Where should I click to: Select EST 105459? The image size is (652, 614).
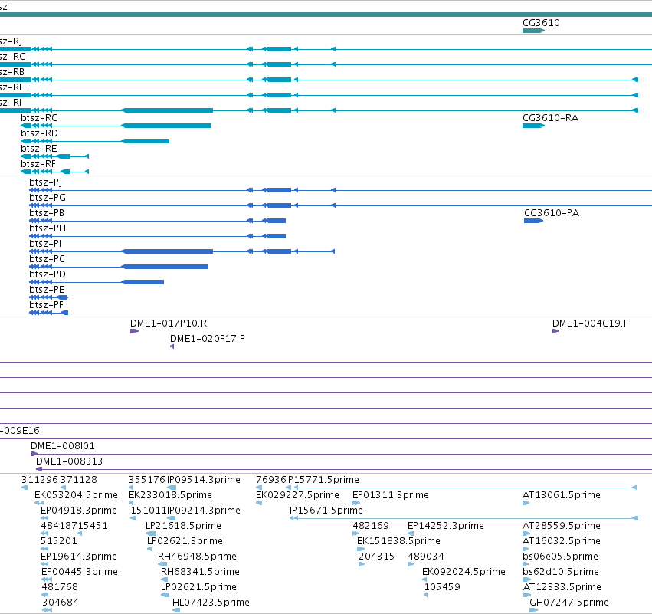click(442, 587)
